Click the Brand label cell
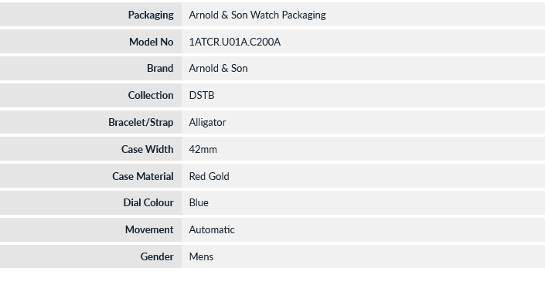This screenshot has height=285, width=545. click(90, 69)
